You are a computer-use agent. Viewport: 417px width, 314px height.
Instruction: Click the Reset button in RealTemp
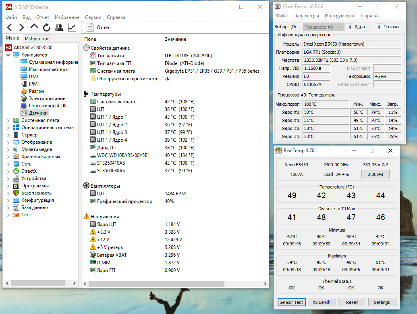[352, 302]
